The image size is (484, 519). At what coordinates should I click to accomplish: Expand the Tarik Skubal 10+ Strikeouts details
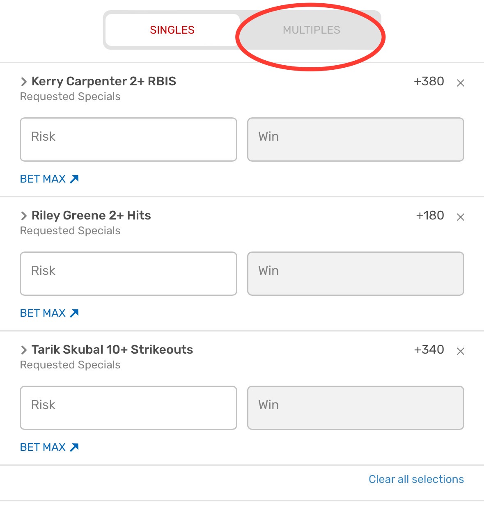click(x=24, y=350)
